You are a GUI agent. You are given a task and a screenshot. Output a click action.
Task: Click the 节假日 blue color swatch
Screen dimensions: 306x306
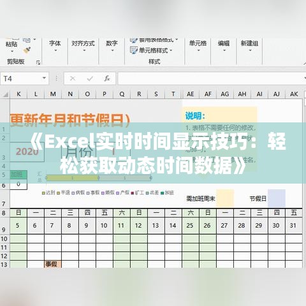click(x=277, y=198)
